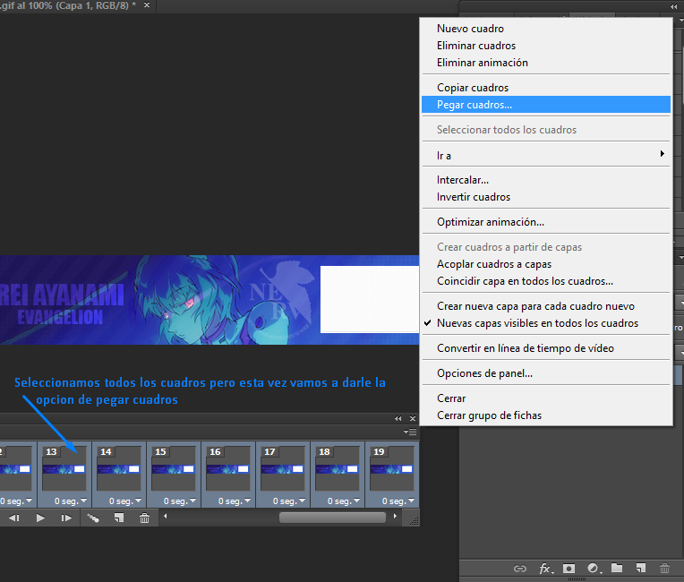Choose Acoplar cuadros a capas
This screenshot has width=684, height=582.
546,264
